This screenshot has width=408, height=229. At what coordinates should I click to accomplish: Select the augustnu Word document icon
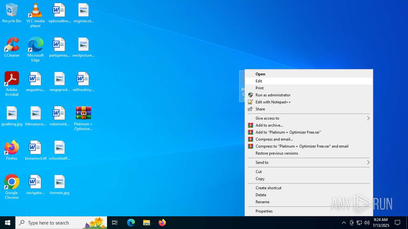point(35,82)
